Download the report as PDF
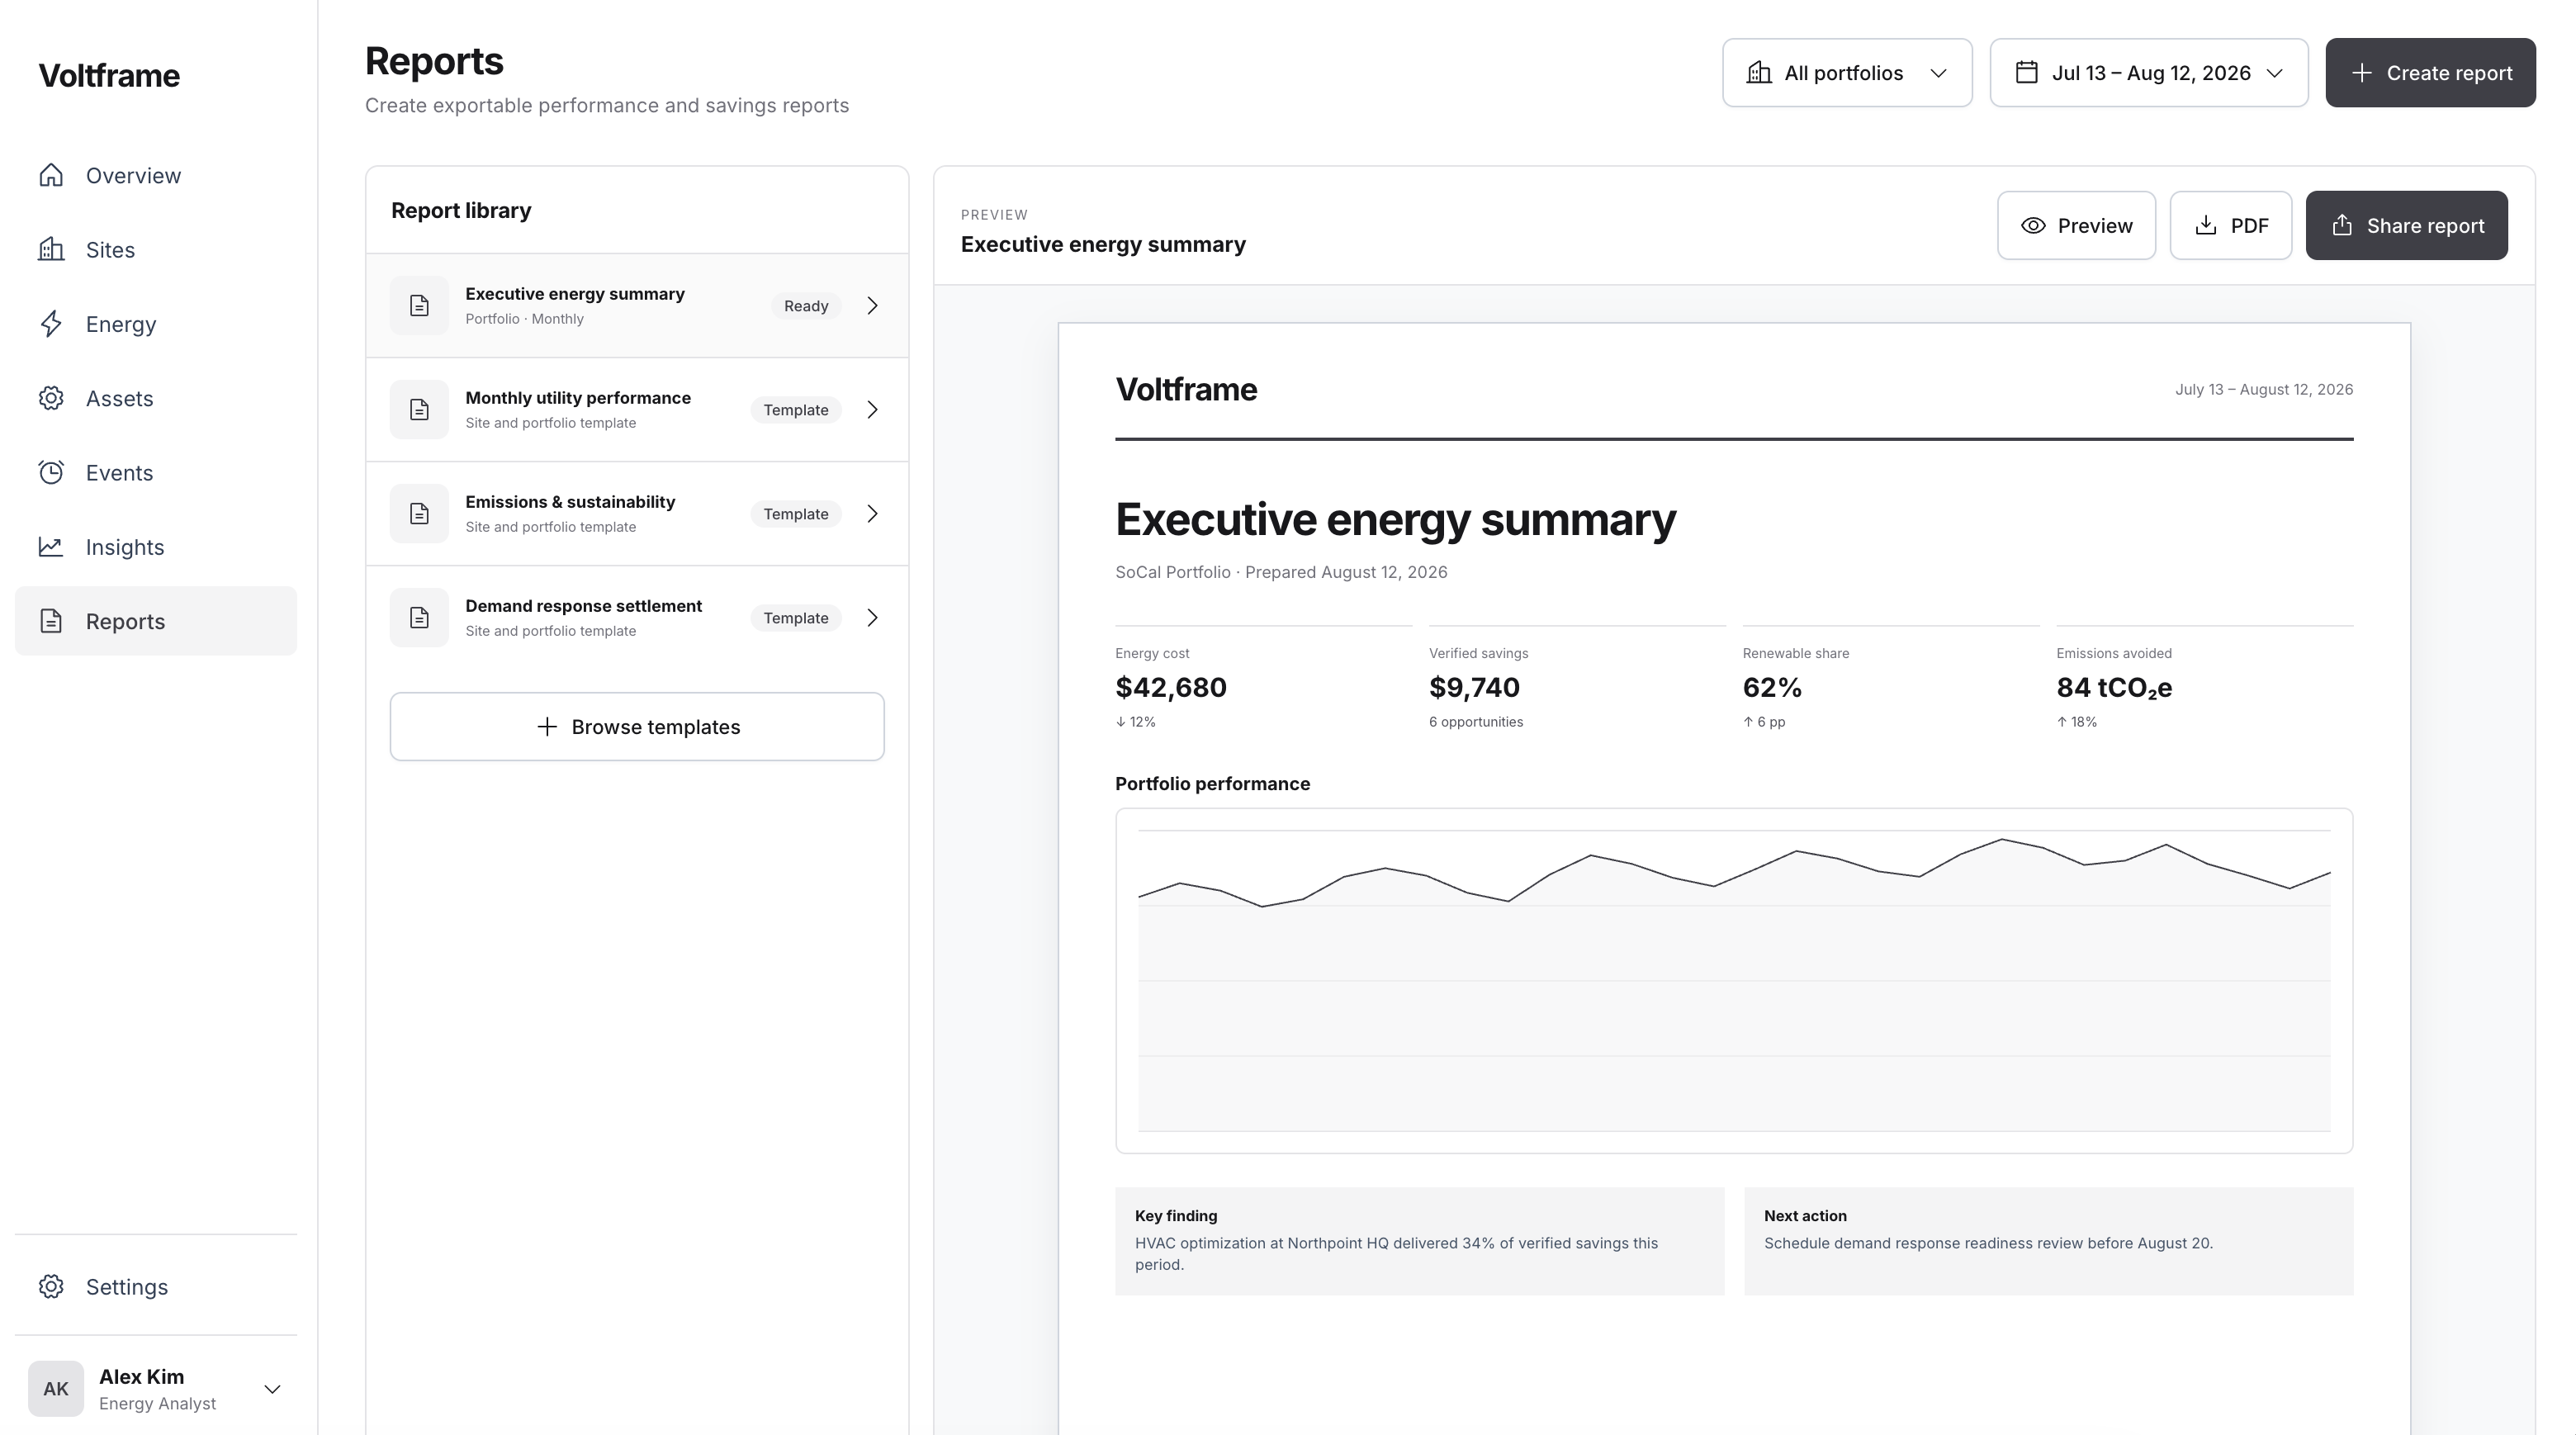 tap(2230, 225)
